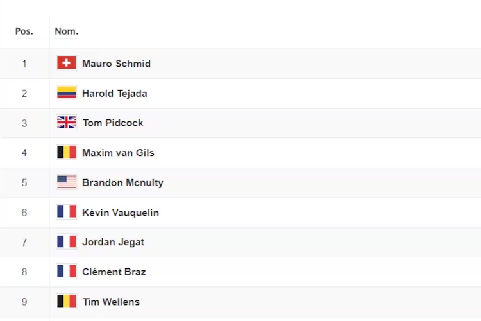
Task: Open rider Tom Pidcock
Action: click(x=113, y=123)
